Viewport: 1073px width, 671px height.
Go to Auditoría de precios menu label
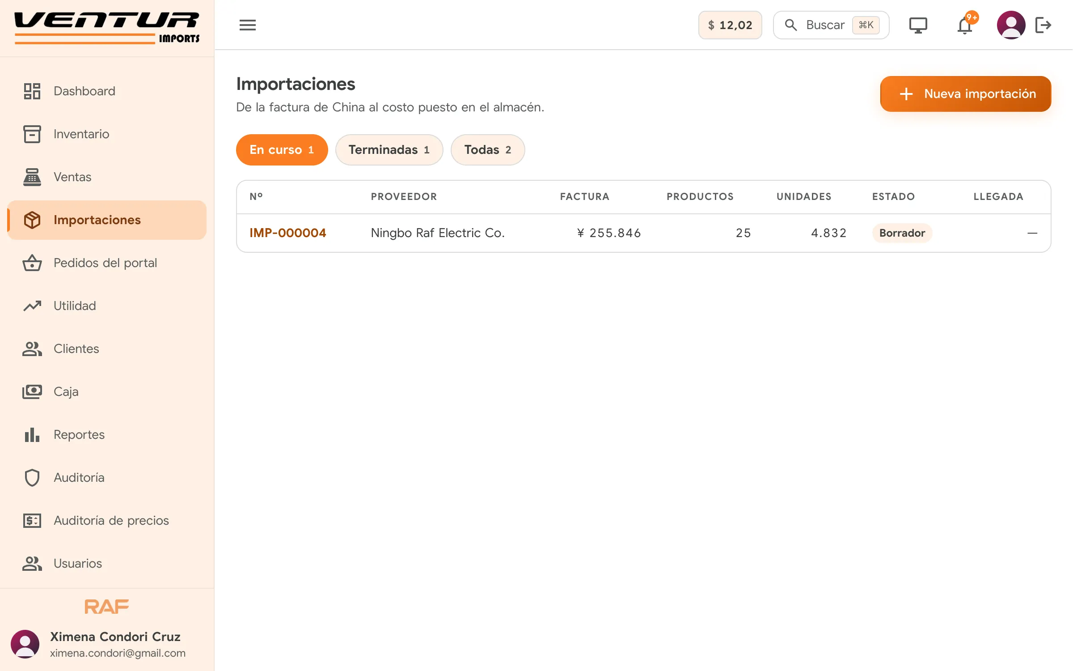pos(111,521)
